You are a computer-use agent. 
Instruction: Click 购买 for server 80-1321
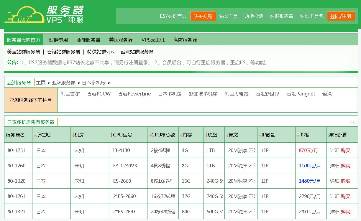[x=345, y=212]
